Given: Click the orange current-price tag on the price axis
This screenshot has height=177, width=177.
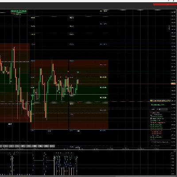Looking at the screenshot, I should pos(173,84).
